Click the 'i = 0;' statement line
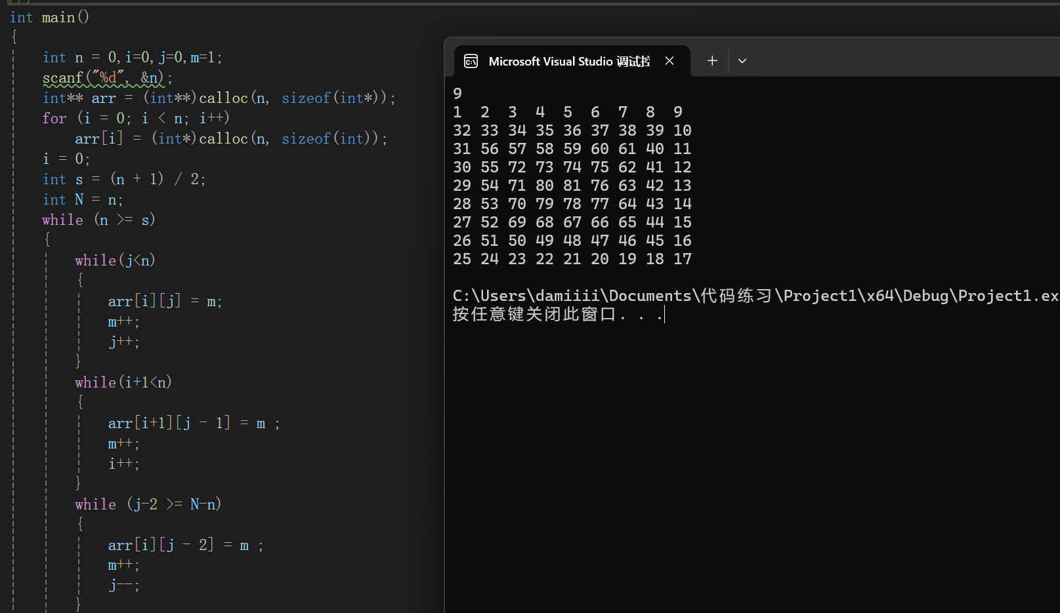 coord(66,159)
